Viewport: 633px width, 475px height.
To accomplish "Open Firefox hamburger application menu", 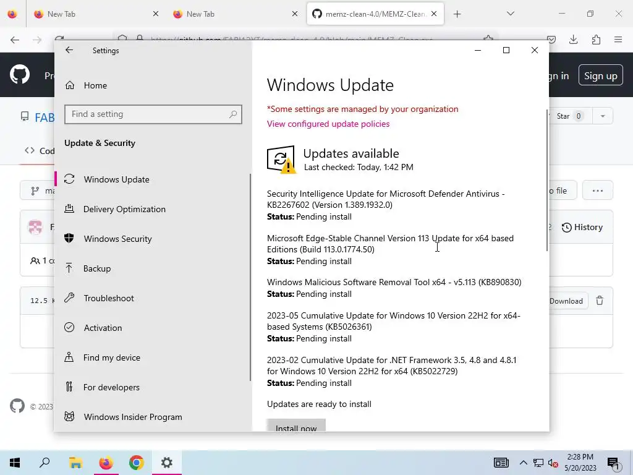I will 618,40.
